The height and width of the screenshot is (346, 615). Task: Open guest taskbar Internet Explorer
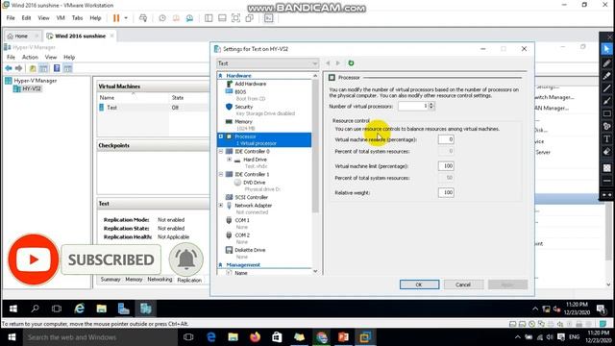[79, 309]
